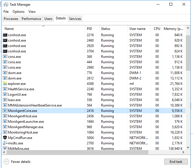Click the 19,228 K memory value
Image resolution: width=193 pixels, height=168 pixels.
[x=176, y=132]
